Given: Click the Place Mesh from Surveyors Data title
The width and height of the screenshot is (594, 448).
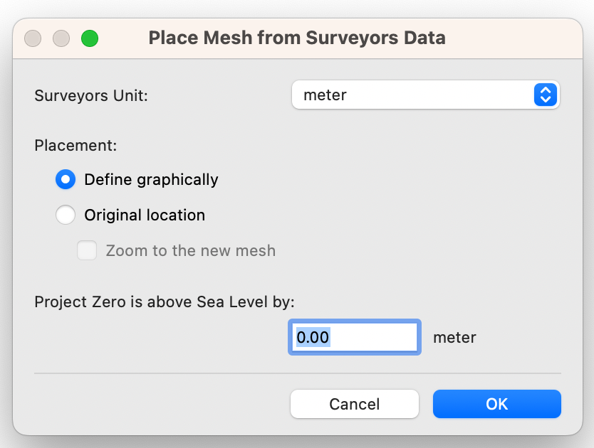Looking at the screenshot, I should (296, 38).
